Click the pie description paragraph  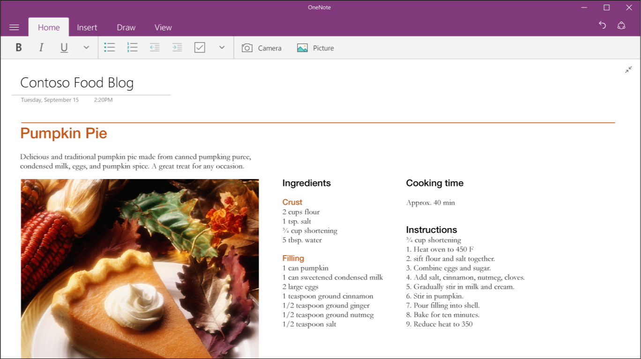136,162
